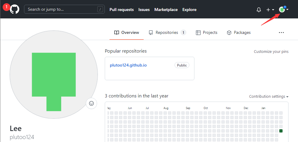
Task: Click the Sep month label in graph
Action: click(x=188, y=108)
